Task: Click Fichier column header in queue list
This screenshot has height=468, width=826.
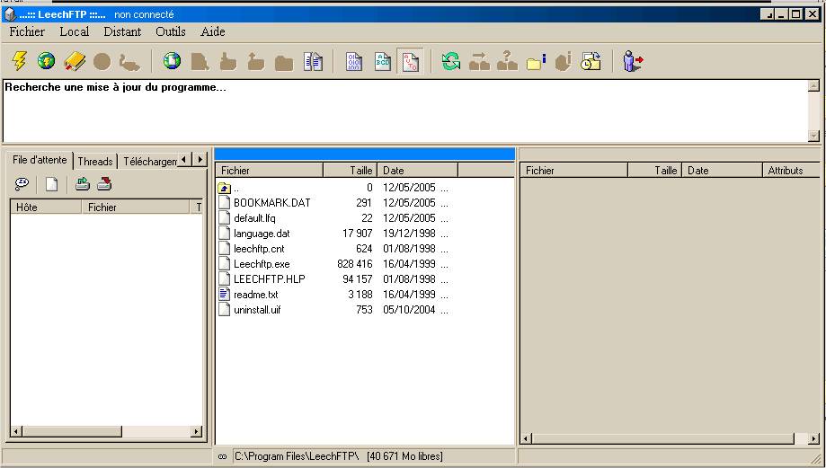Action: point(137,208)
